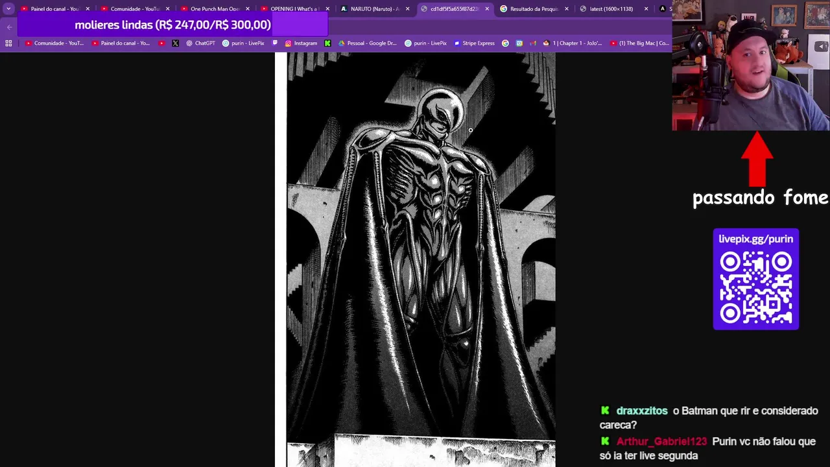Screen dimensions: 830x467
Task: Click the Berserk manga page image
Action: tap(415, 259)
